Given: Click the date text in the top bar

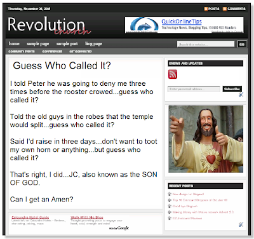Looking at the screenshot, I should (x=29, y=9).
